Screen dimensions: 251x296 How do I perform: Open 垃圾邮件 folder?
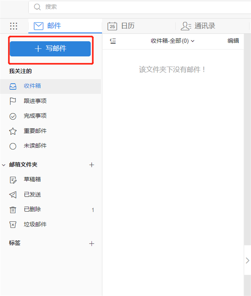pos(50,225)
